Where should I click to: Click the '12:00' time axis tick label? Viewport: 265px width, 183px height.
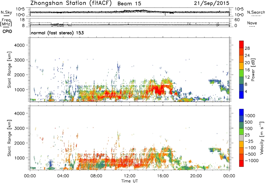tap(130, 176)
